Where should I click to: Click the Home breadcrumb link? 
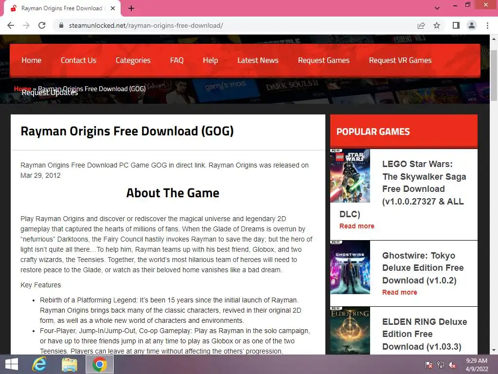[22, 89]
